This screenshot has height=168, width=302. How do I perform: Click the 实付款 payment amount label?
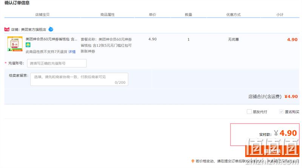265,134
